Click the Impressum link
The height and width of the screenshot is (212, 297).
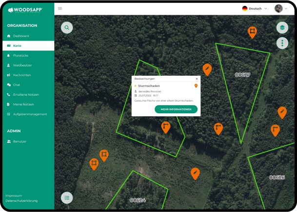[x=14, y=195]
